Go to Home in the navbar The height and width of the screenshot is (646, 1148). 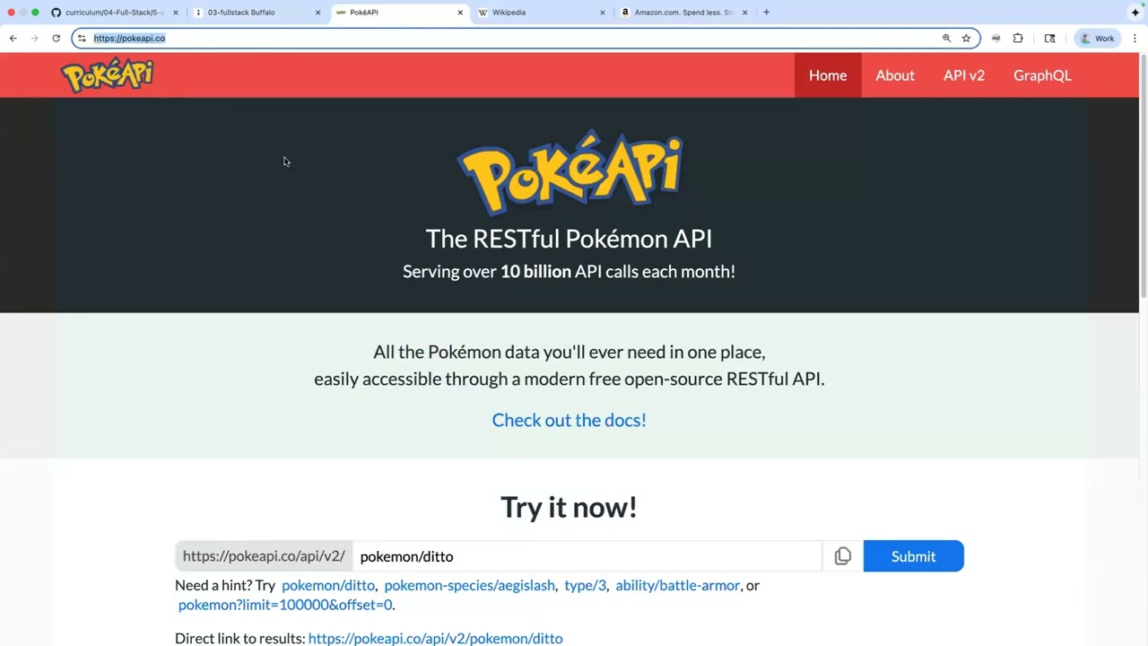[x=828, y=75]
